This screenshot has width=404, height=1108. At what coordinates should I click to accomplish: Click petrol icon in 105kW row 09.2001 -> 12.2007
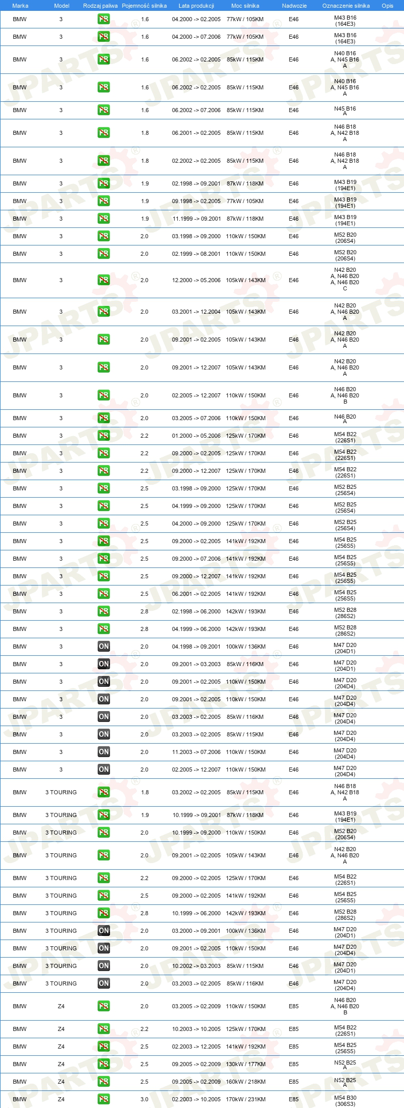click(103, 367)
